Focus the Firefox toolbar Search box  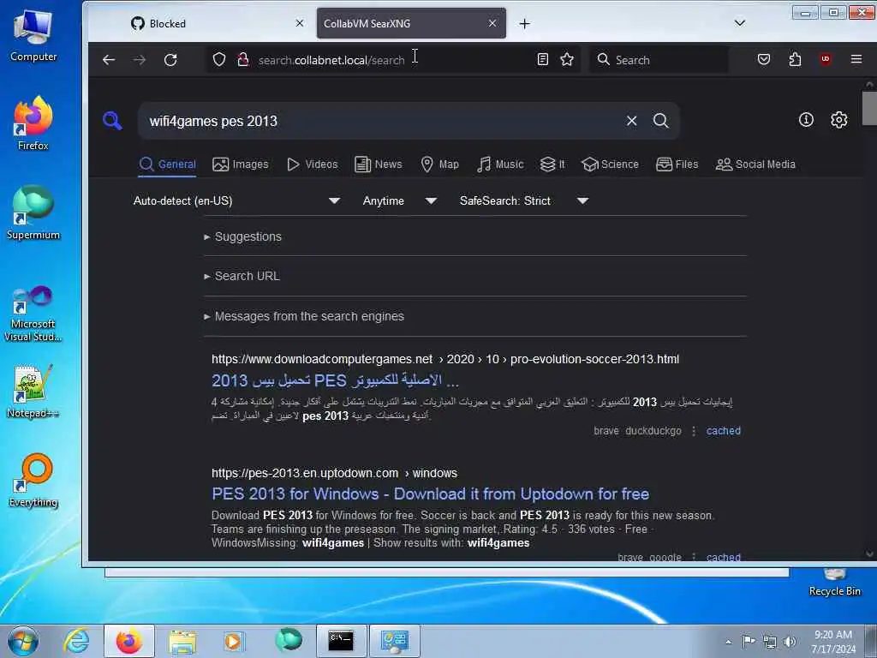pos(659,60)
